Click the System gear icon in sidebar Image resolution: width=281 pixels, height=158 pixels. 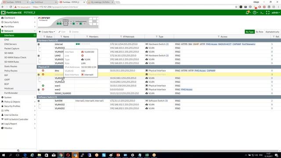(2, 97)
